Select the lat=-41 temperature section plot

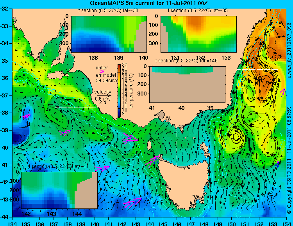tap(59, 190)
